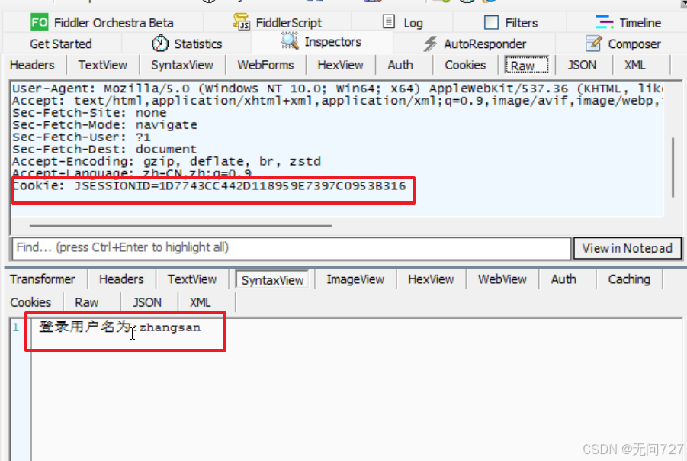687x461 pixels.
Task: Select the response Cookies tab
Action: [x=30, y=303]
